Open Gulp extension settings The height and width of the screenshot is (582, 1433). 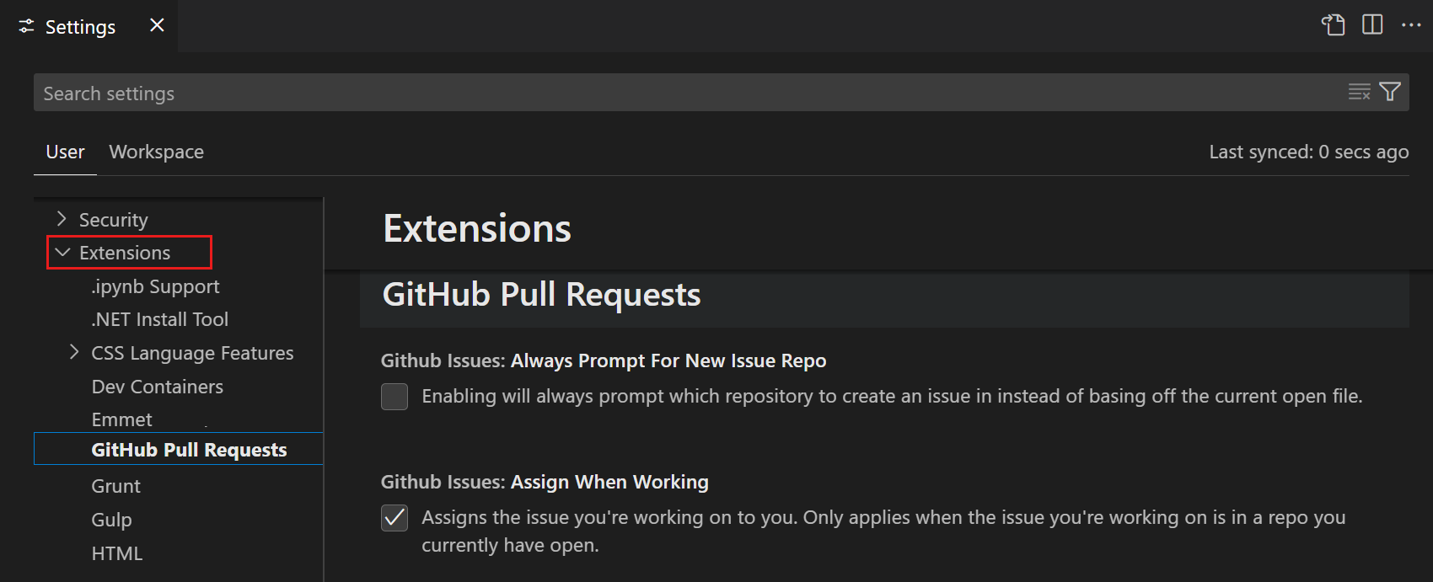(x=111, y=520)
